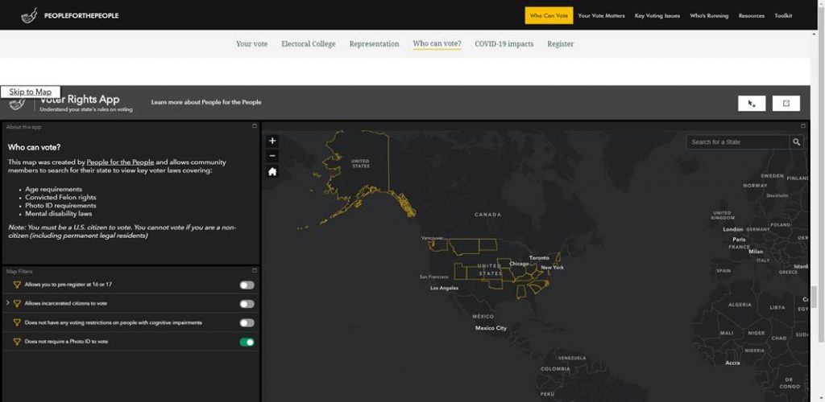Go to the Your vote section tab

pos(251,44)
